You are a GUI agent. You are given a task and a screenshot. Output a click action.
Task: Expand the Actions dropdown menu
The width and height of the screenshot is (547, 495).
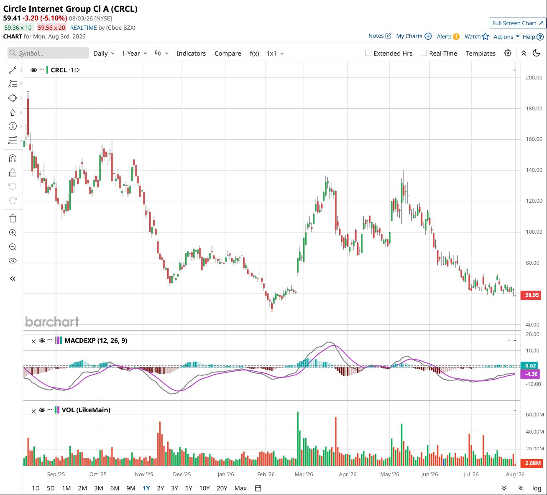[x=506, y=37]
